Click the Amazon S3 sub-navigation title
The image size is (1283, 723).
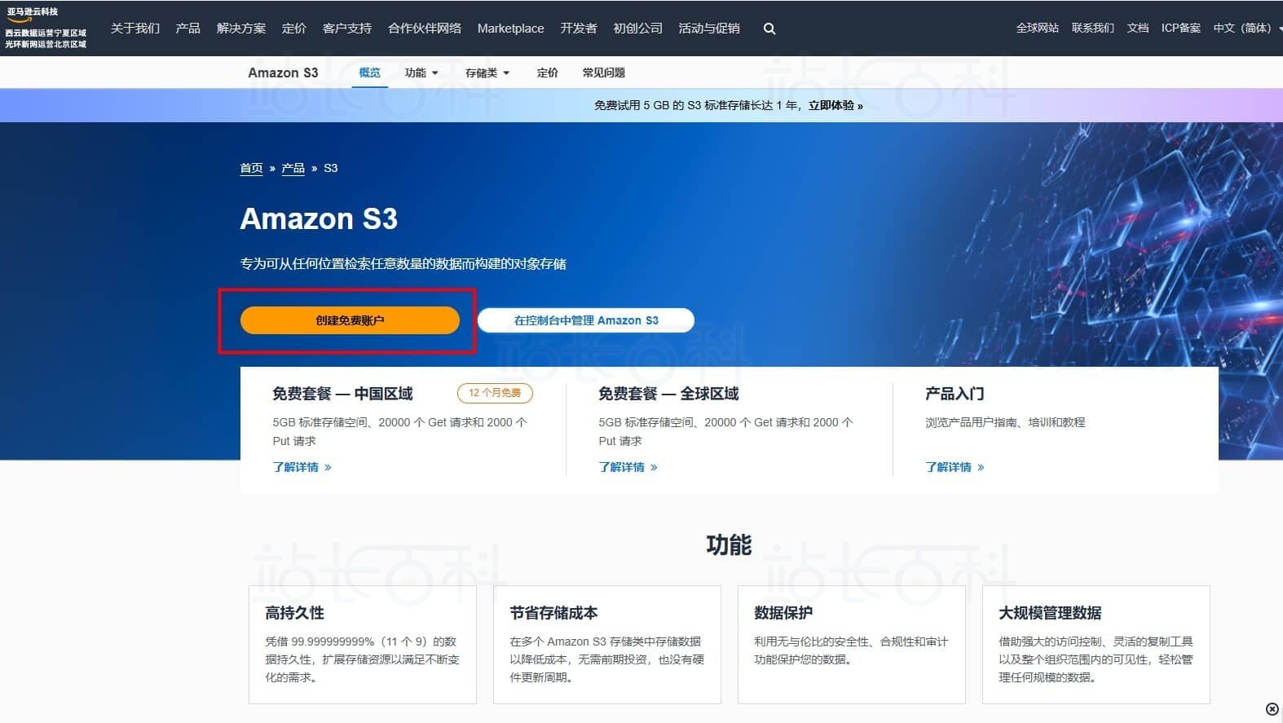(x=283, y=73)
